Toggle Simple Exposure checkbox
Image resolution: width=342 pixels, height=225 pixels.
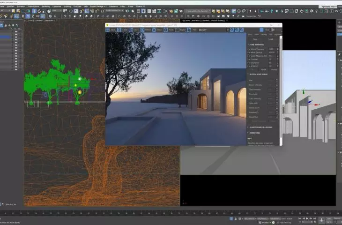(249, 49)
